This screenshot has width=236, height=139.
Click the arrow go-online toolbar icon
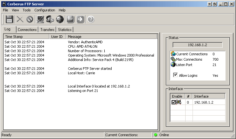[x=80, y=19]
